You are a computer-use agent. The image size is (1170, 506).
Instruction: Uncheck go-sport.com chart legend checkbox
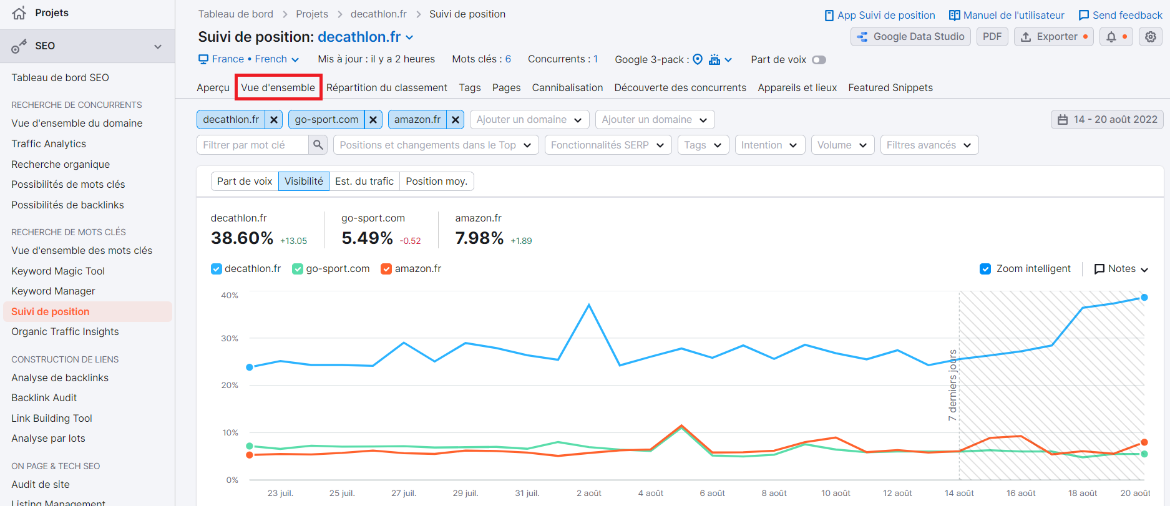[298, 269]
